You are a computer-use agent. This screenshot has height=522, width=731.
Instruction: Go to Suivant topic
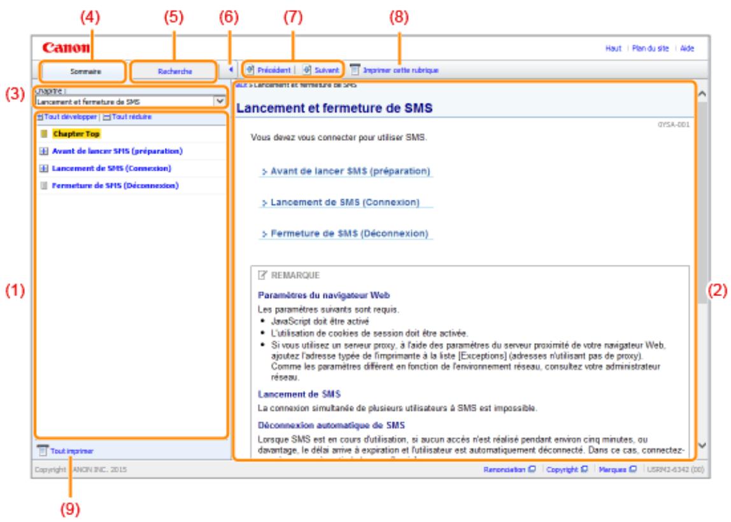(x=326, y=71)
